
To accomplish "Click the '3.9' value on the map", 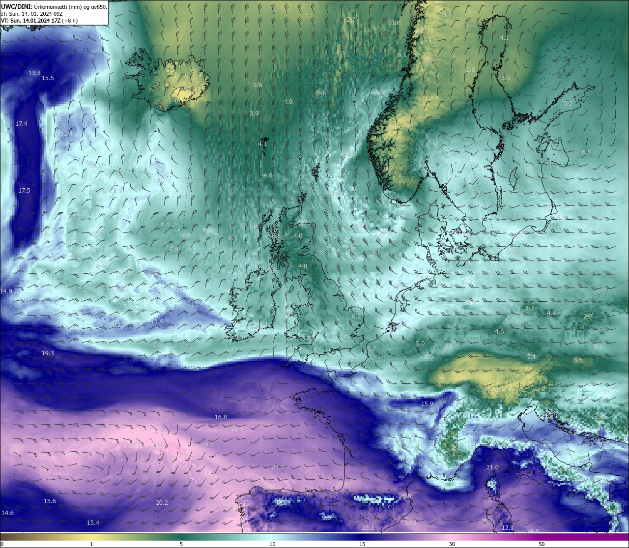I will click(x=254, y=113).
